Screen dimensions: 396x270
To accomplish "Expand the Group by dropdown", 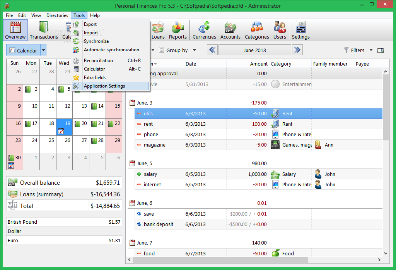I will click(194, 50).
